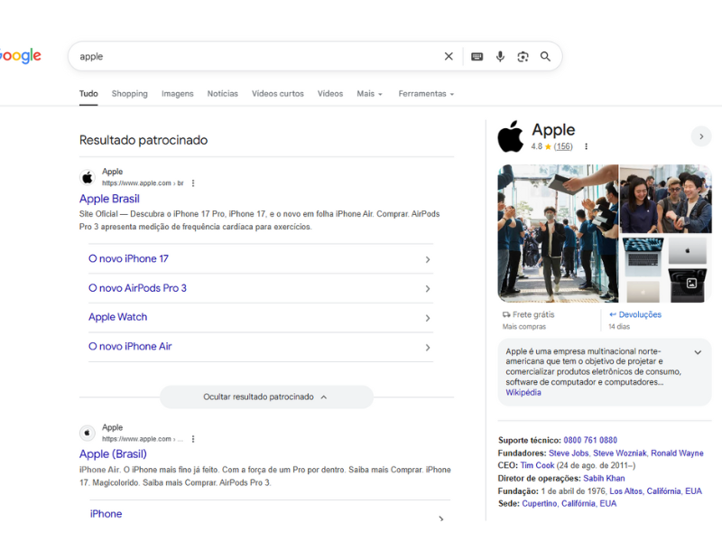Image resolution: width=722 pixels, height=542 pixels.
Task: Open large Apple store crowd photo
Action: pyautogui.click(x=558, y=233)
